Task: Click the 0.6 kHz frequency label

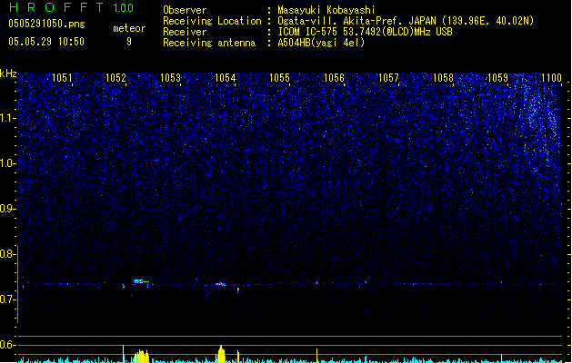Action: 7,345
